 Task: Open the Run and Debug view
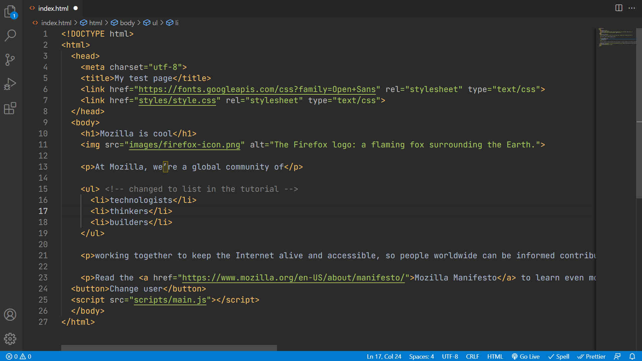pos(10,84)
